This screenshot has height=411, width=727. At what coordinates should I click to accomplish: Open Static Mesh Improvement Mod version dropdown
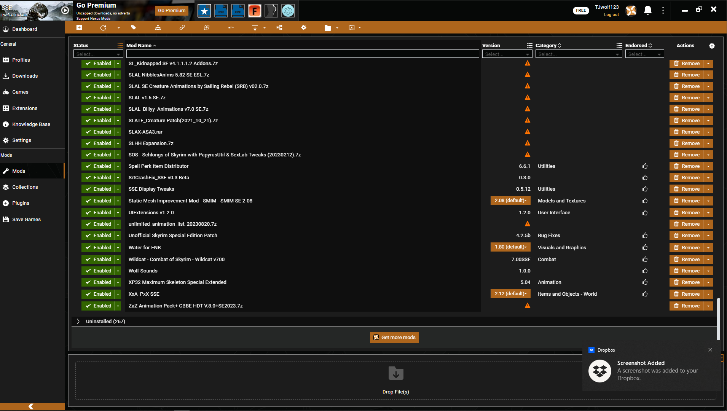[510, 201]
